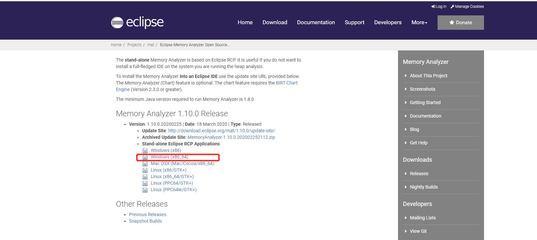Click the Eclipse logo

(x=137, y=22)
